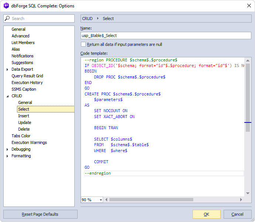Click the COMMIT line in the template
Screen dimensions: 255x222
[x=101, y=162]
